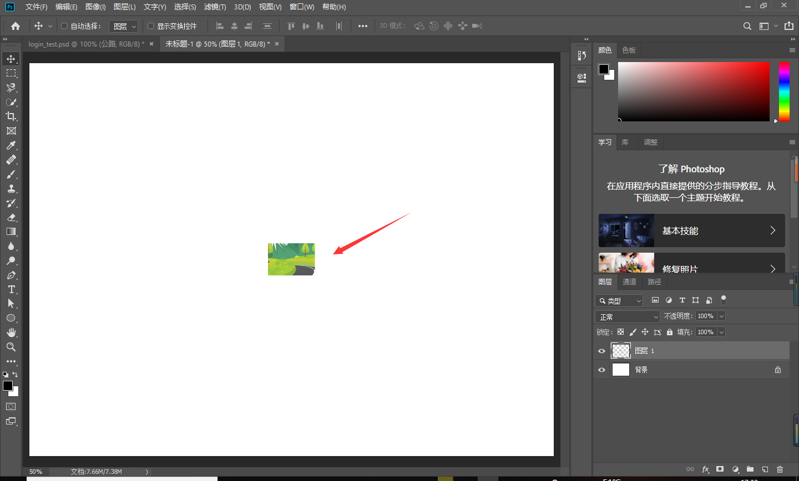The width and height of the screenshot is (799, 481).
Task: Click the Home icon in options bar
Action: 16,26
